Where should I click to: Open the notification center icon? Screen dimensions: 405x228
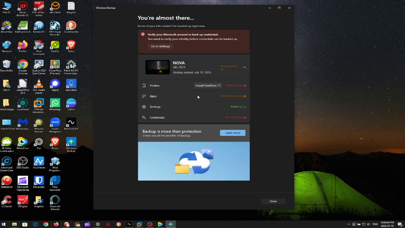coord(400,224)
